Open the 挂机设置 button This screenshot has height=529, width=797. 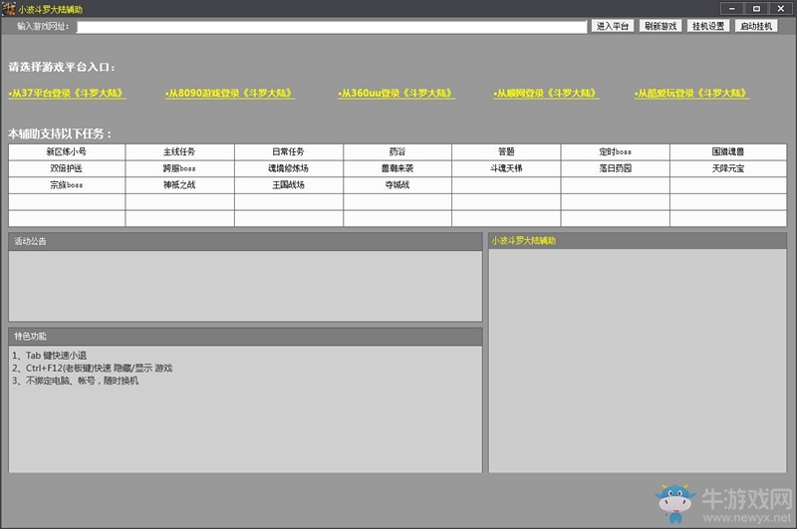click(708, 26)
